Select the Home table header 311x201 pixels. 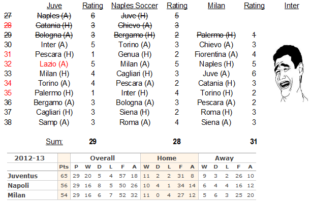pos(167,158)
